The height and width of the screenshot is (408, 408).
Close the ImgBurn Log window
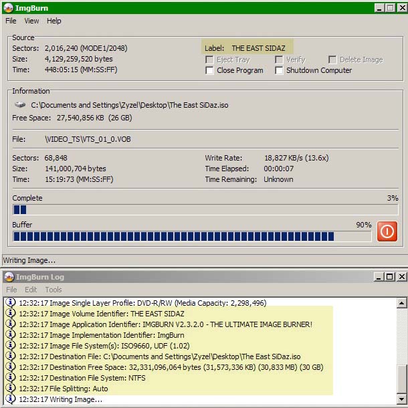(401, 277)
